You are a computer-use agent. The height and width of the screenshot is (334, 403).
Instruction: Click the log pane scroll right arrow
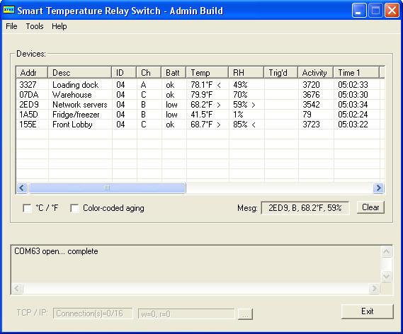(374, 288)
